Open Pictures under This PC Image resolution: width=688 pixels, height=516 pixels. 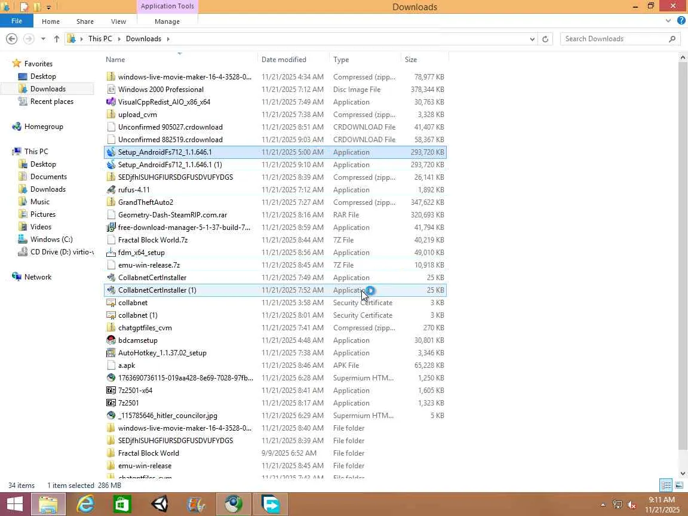42,214
